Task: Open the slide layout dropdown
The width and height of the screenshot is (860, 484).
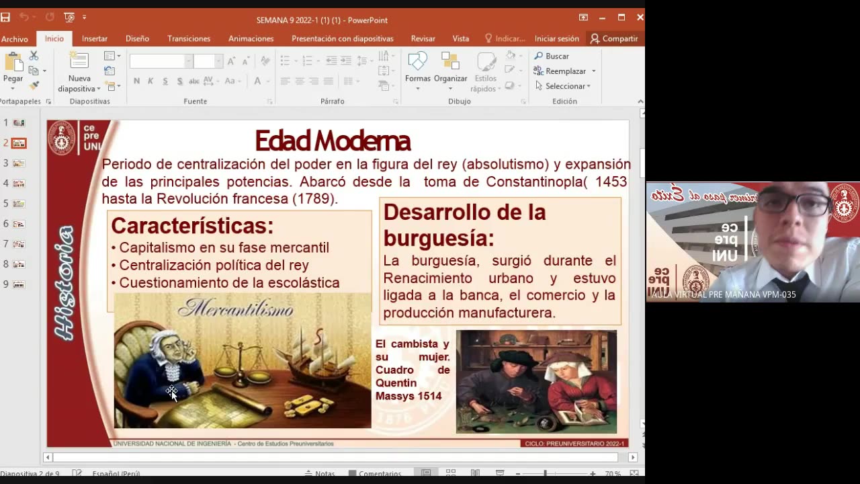Action: [112, 56]
